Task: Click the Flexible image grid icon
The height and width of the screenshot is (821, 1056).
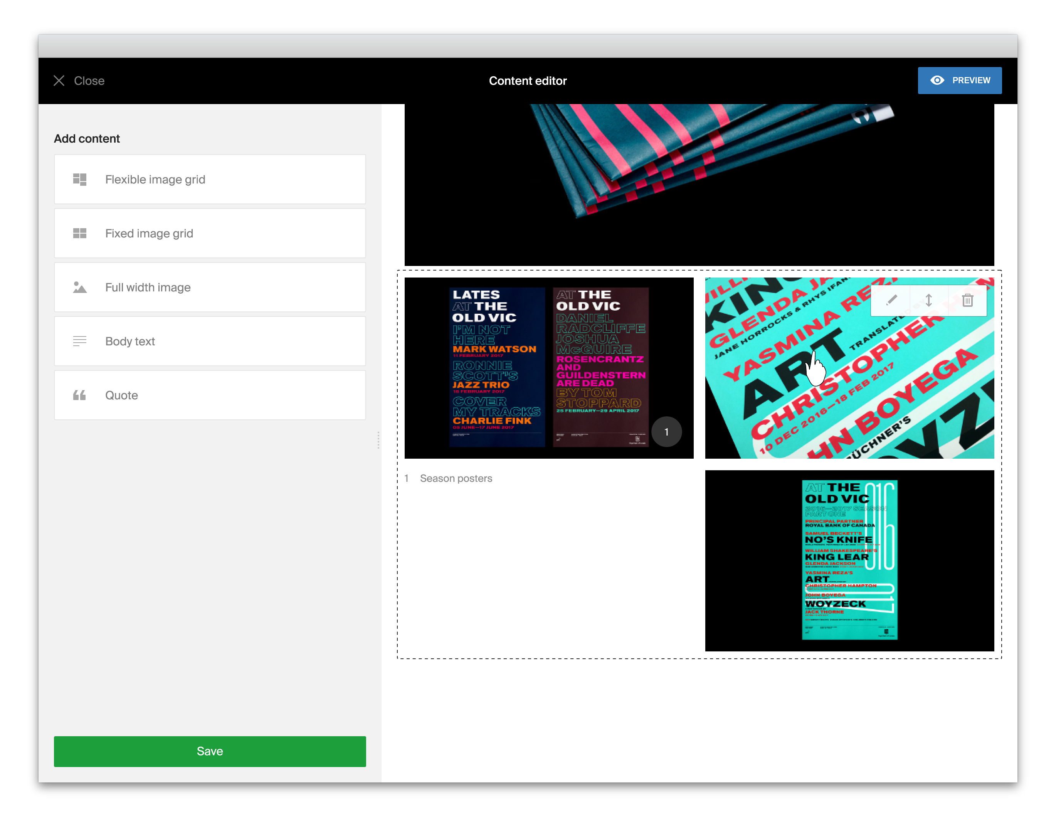Action: click(80, 179)
